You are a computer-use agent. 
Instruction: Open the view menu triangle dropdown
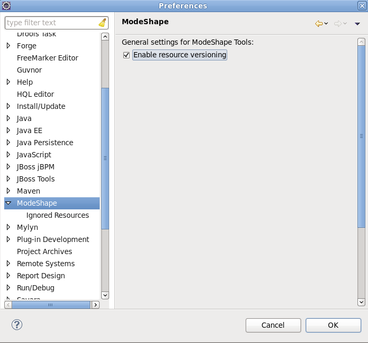tap(357, 24)
